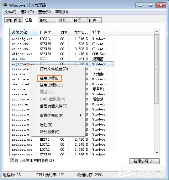
Task: Sort by 描述 column header
Action: 102,32
